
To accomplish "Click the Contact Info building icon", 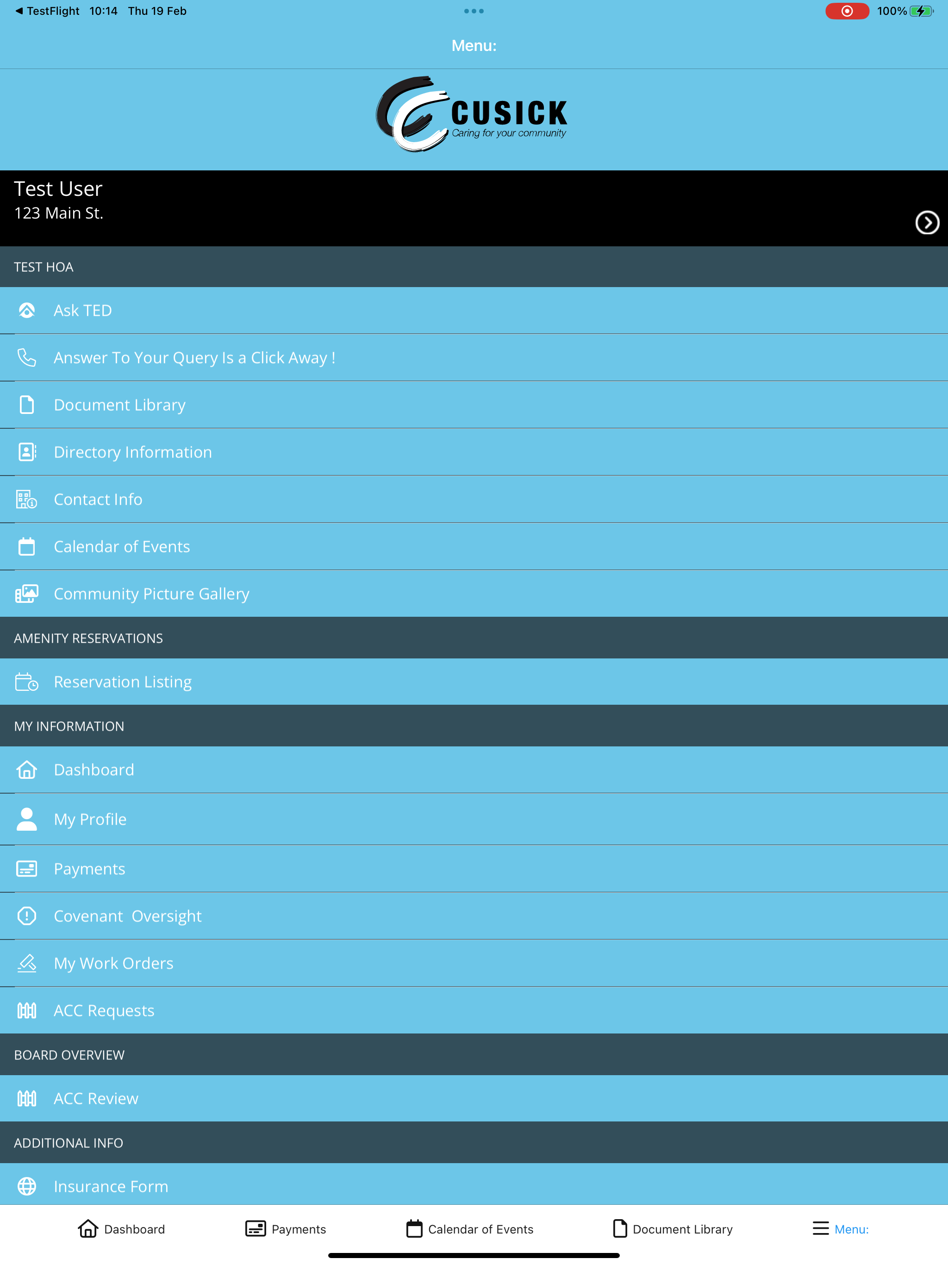I will 27,499.
